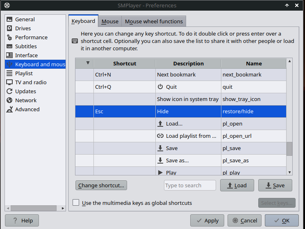Viewport: 305px width, 229px height.
Task: Select the pl_open name cell
Action: (x=254, y=123)
